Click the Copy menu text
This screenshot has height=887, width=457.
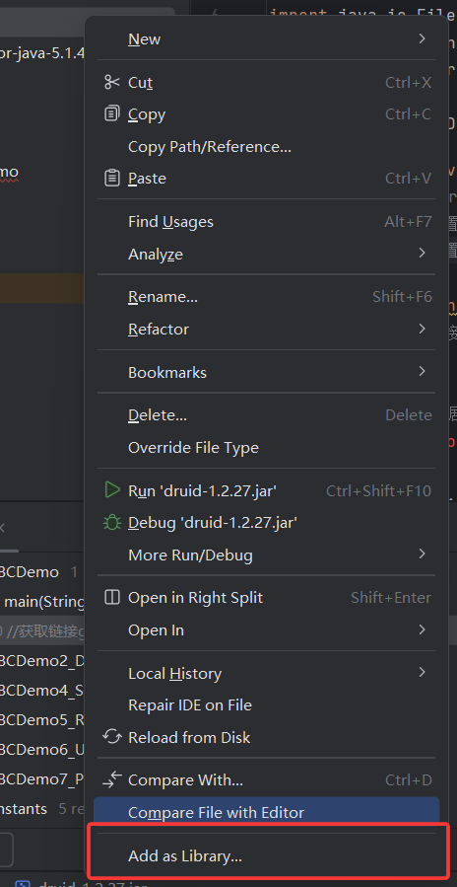click(147, 114)
